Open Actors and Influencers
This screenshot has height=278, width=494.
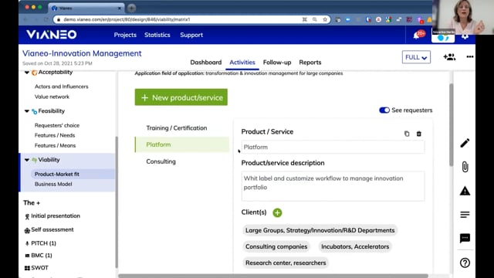coord(62,86)
